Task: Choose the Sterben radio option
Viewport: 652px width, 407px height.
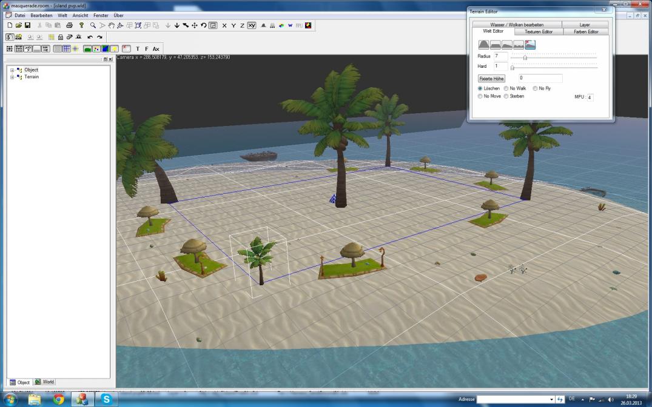Action: coord(506,96)
